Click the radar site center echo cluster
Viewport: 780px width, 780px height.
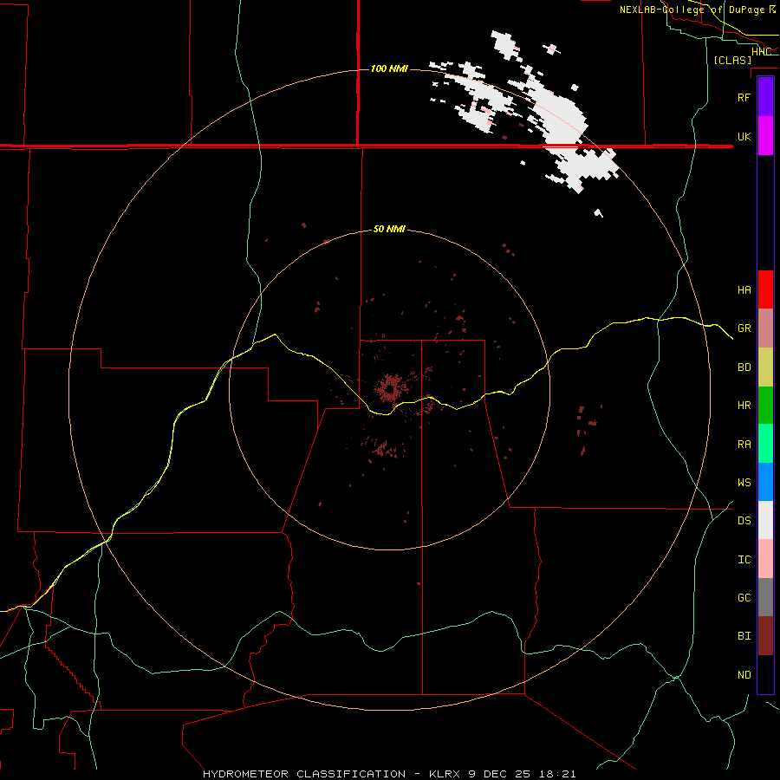click(391, 387)
